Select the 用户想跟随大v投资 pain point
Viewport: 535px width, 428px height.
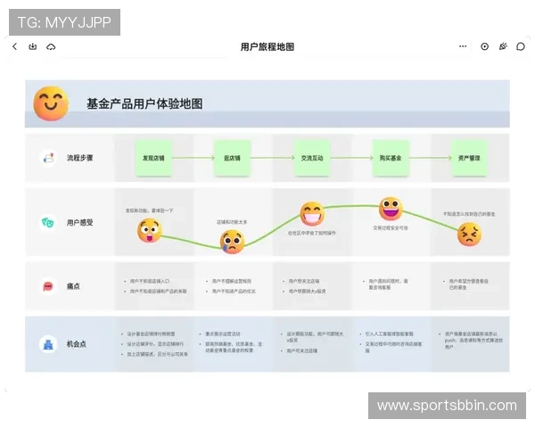point(307,292)
